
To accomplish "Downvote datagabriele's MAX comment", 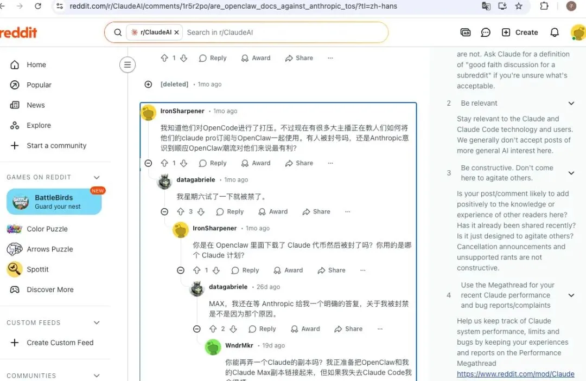I will (x=233, y=329).
